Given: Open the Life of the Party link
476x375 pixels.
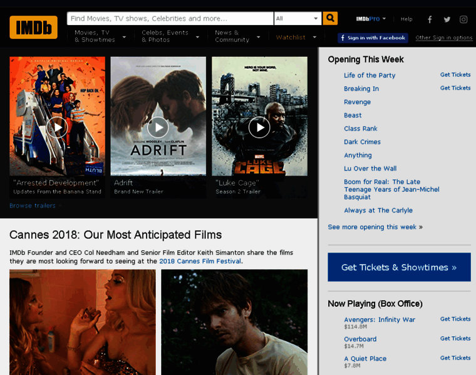Looking at the screenshot, I should click(370, 75).
